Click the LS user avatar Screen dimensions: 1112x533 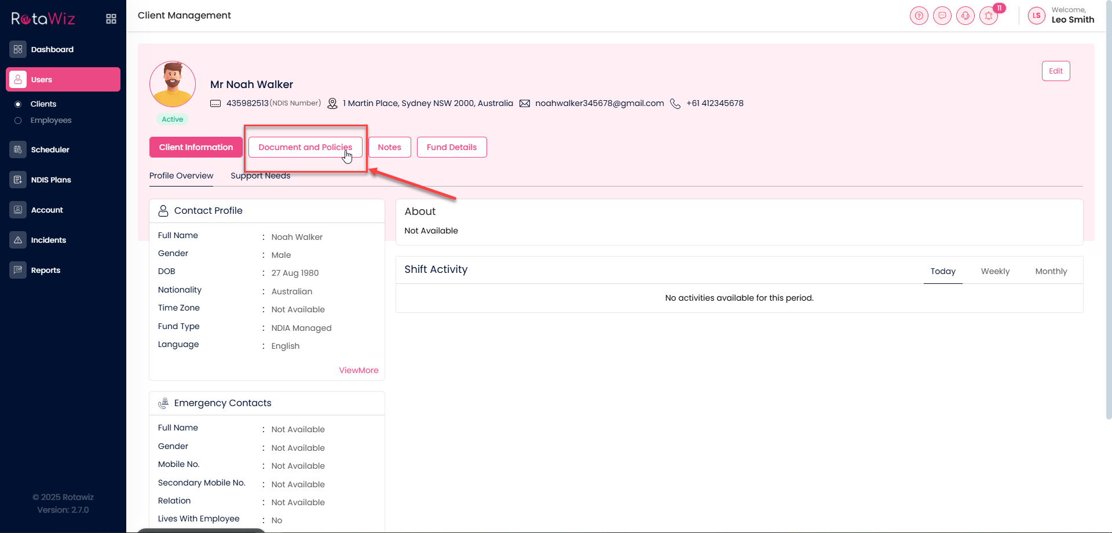click(x=1036, y=16)
